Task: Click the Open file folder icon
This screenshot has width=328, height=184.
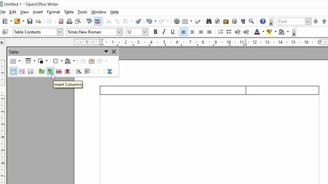Action: pos(17,21)
